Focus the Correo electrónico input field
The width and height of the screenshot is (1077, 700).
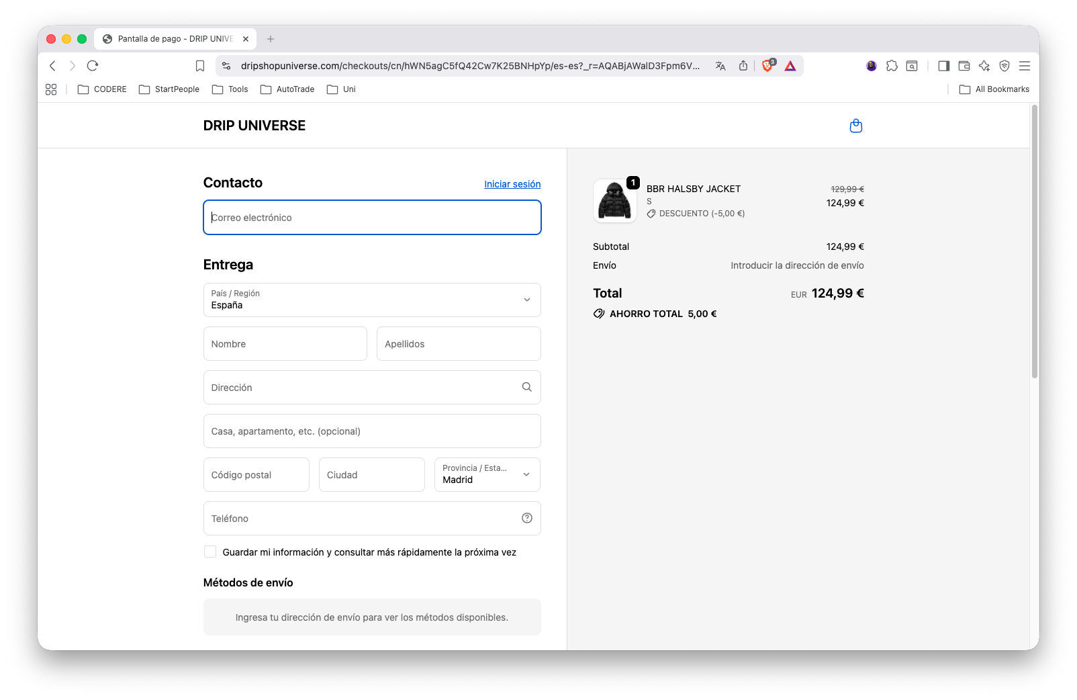click(x=372, y=218)
